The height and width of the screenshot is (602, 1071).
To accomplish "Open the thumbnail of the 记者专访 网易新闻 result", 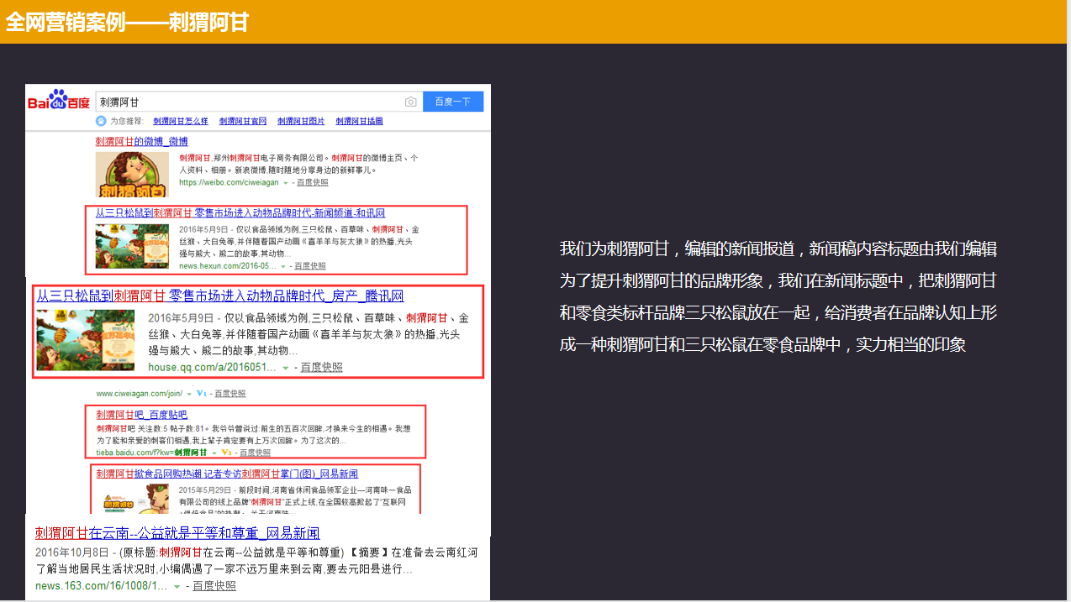I will pyautogui.click(x=132, y=499).
